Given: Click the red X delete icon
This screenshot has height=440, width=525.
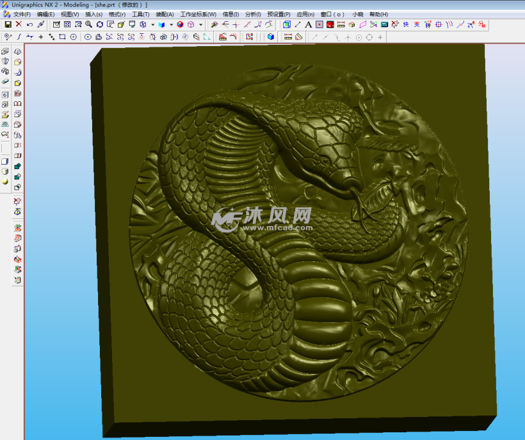Looking at the screenshot, I should coord(19,24).
